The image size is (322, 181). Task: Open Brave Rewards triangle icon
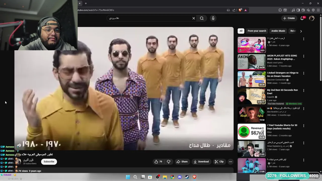click(246, 10)
